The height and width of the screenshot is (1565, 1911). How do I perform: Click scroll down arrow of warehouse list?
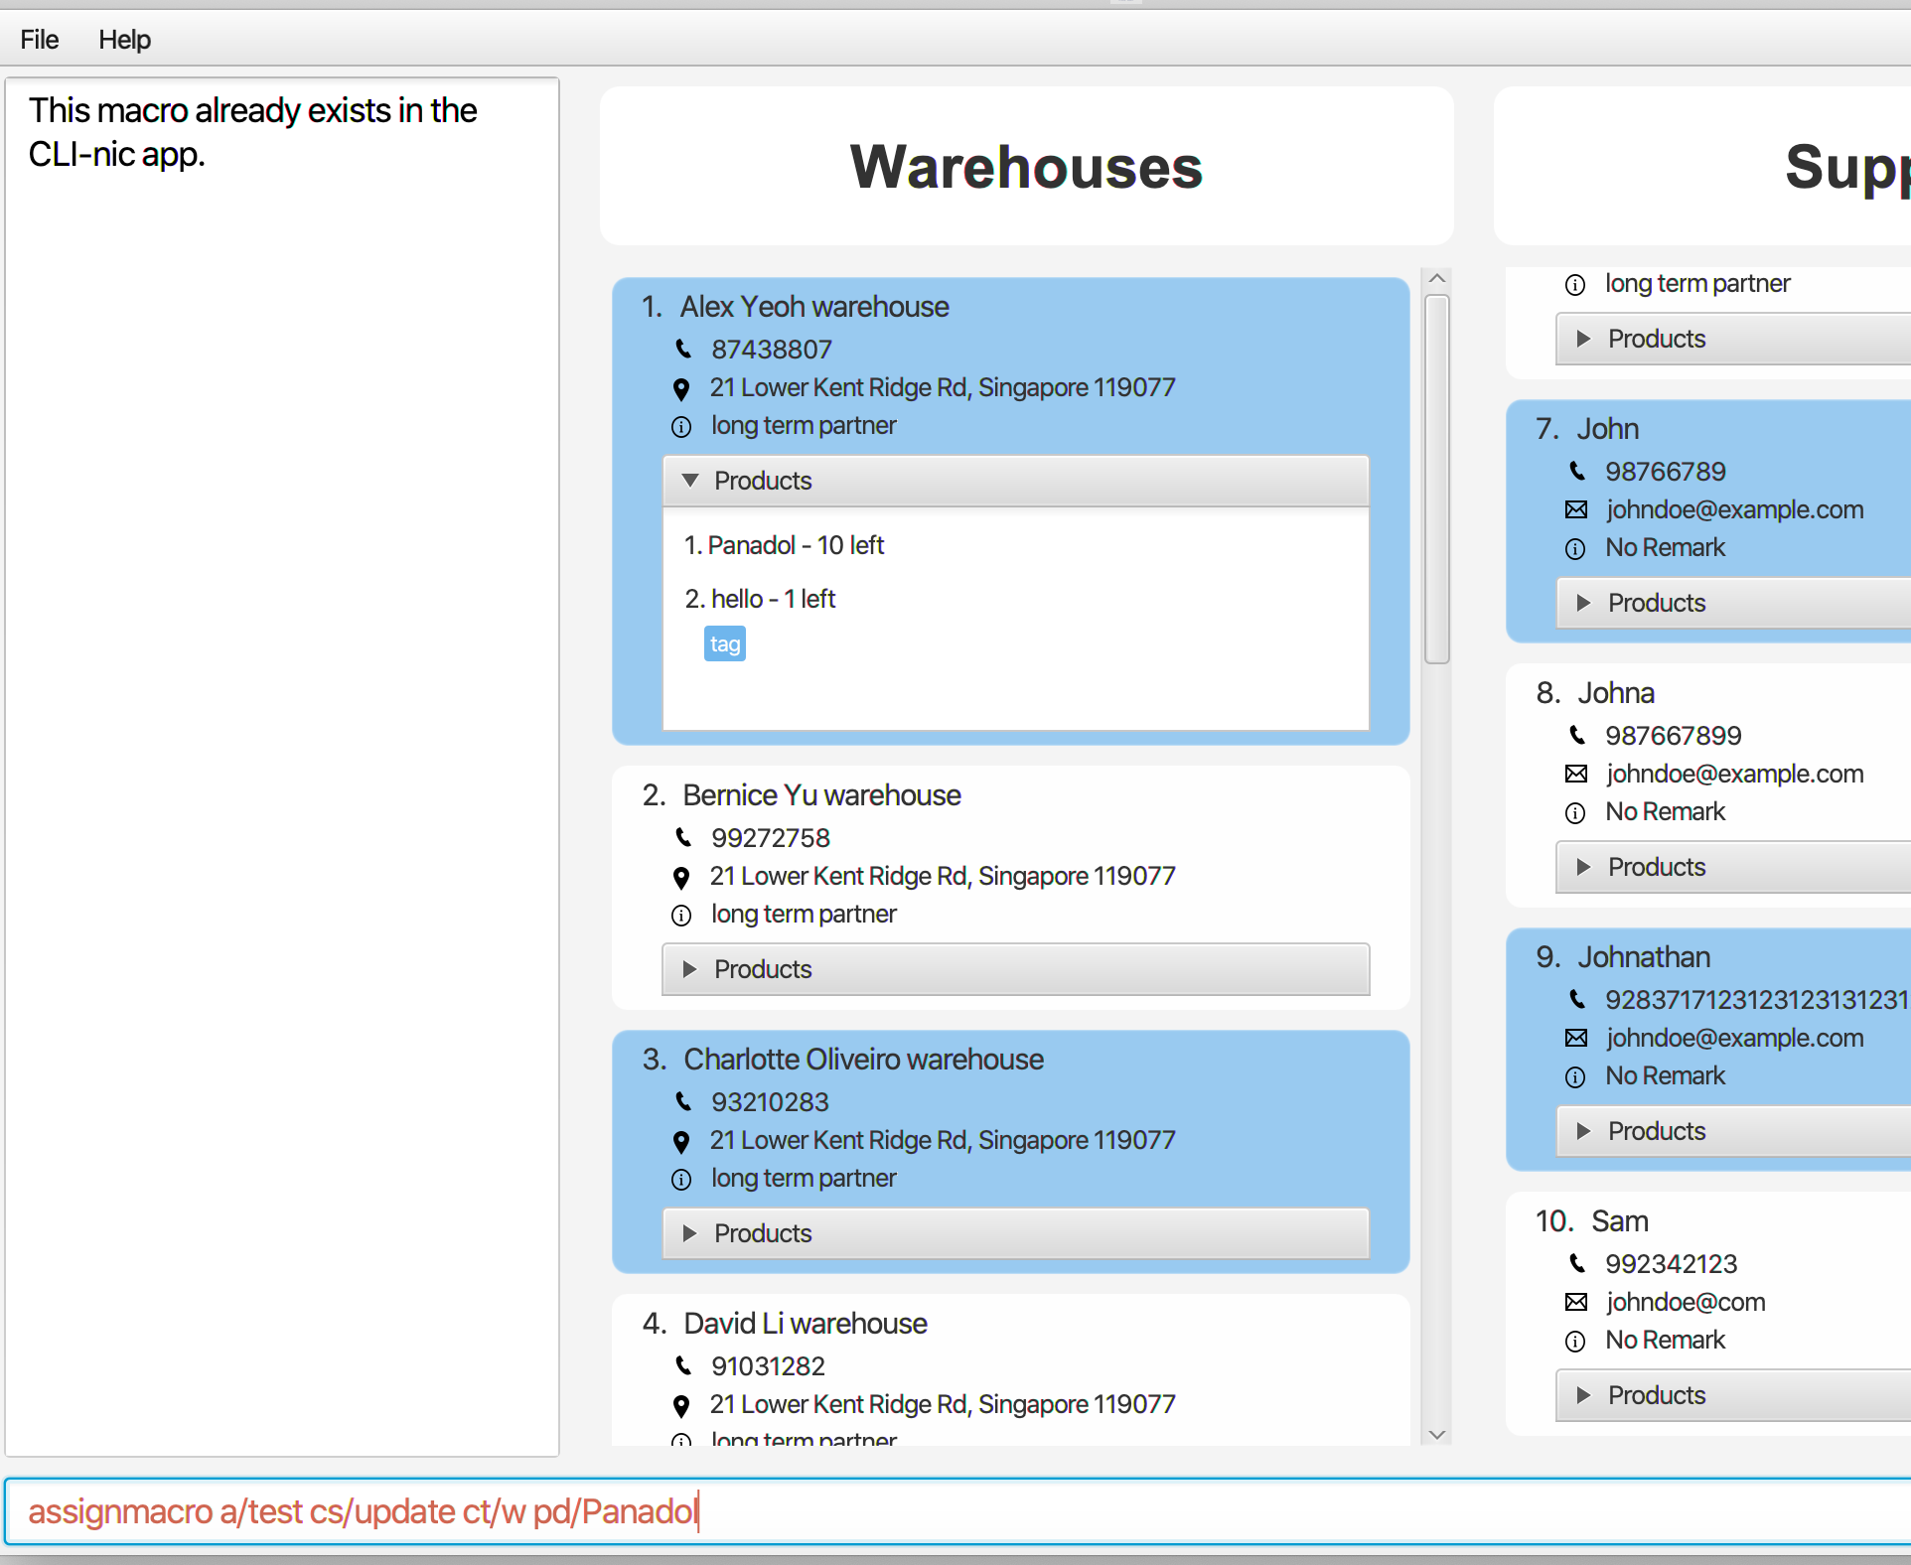1436,1435
